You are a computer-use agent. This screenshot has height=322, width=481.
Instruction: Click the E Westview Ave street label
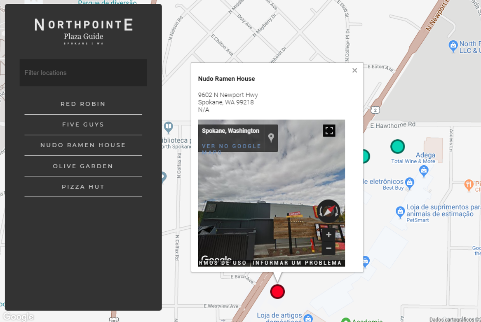(221, 306)
